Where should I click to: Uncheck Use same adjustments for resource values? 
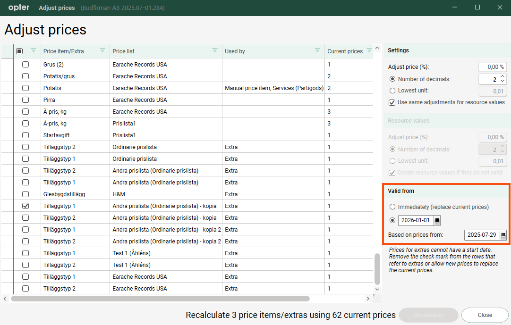point(392,102)
